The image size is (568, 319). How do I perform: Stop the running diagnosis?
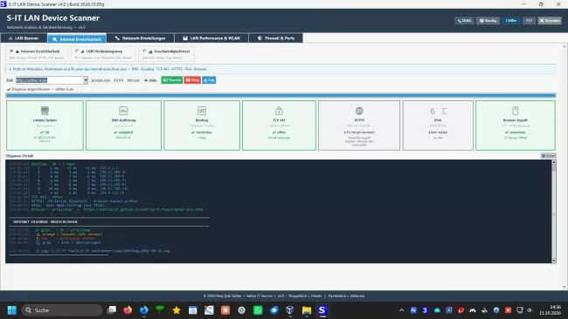point(192,80)
